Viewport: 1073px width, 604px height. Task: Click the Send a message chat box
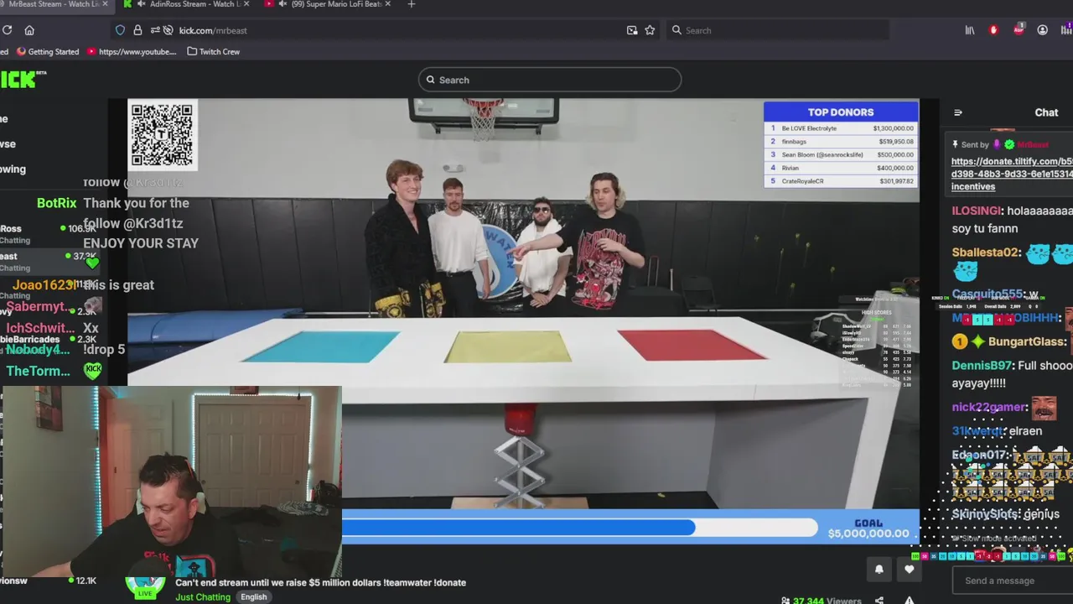pyautogui.click(x=1013, y=581)
